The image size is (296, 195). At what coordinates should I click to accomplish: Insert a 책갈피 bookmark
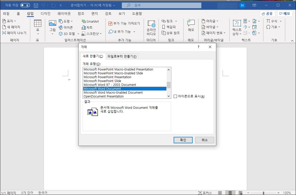pyautogui.click(x=169, y=27)
